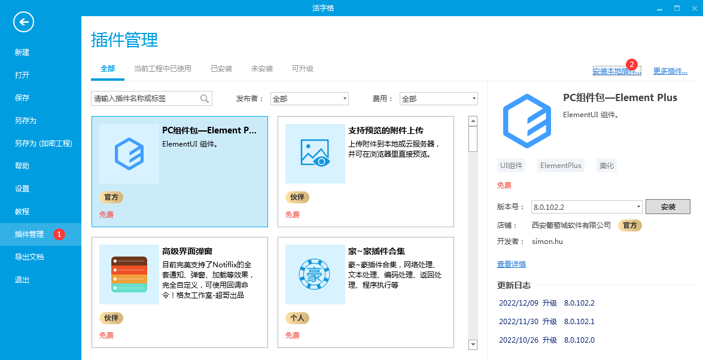Select the 全部 tab

108,69
